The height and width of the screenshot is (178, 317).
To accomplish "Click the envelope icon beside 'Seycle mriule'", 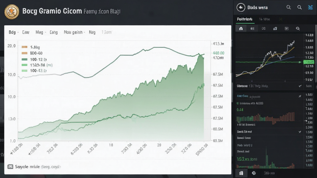I will tap(10, 167).
